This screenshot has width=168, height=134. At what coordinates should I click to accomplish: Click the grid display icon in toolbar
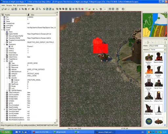73,9
